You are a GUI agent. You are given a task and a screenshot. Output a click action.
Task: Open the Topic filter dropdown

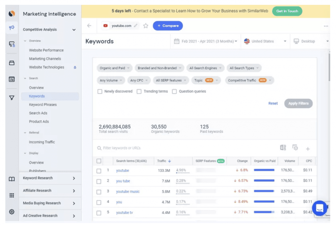tap(206, 80)
